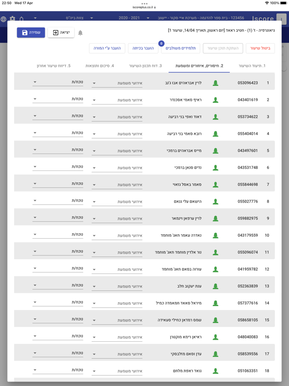Click student name סאמר באסל גזאוי

pyautogui.click(x=187, y=184)
